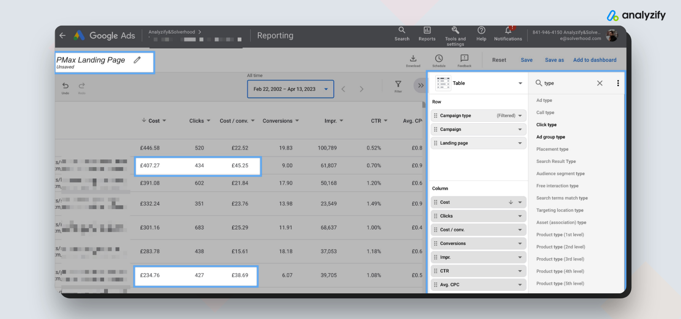Image resolution: width=681 pixels, height=319 pixels.
Task: Expand the Conversions column chip dropdown
Action: [520, 244]
